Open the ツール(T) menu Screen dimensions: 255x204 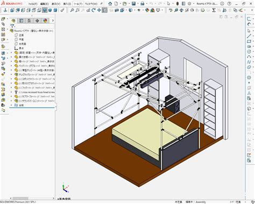[x=78, y=4]
